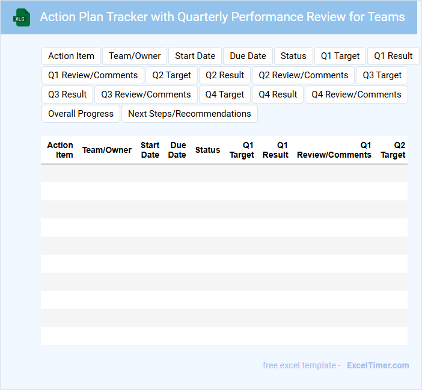The image size is (422, 390).
Task: Click the Start Date column header
Action: [x=150, y=150]
